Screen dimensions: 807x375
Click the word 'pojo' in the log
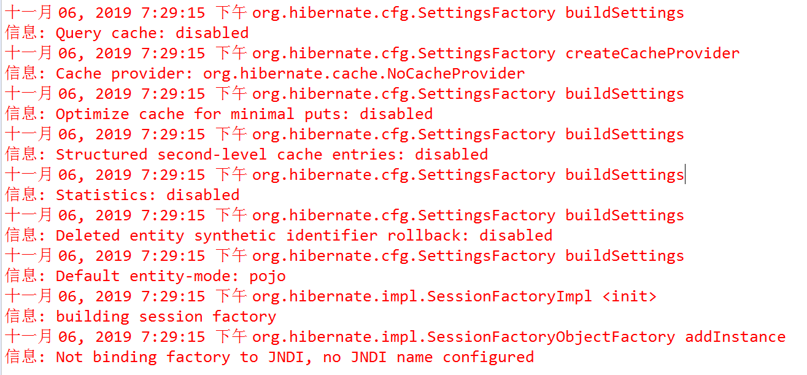268,276
